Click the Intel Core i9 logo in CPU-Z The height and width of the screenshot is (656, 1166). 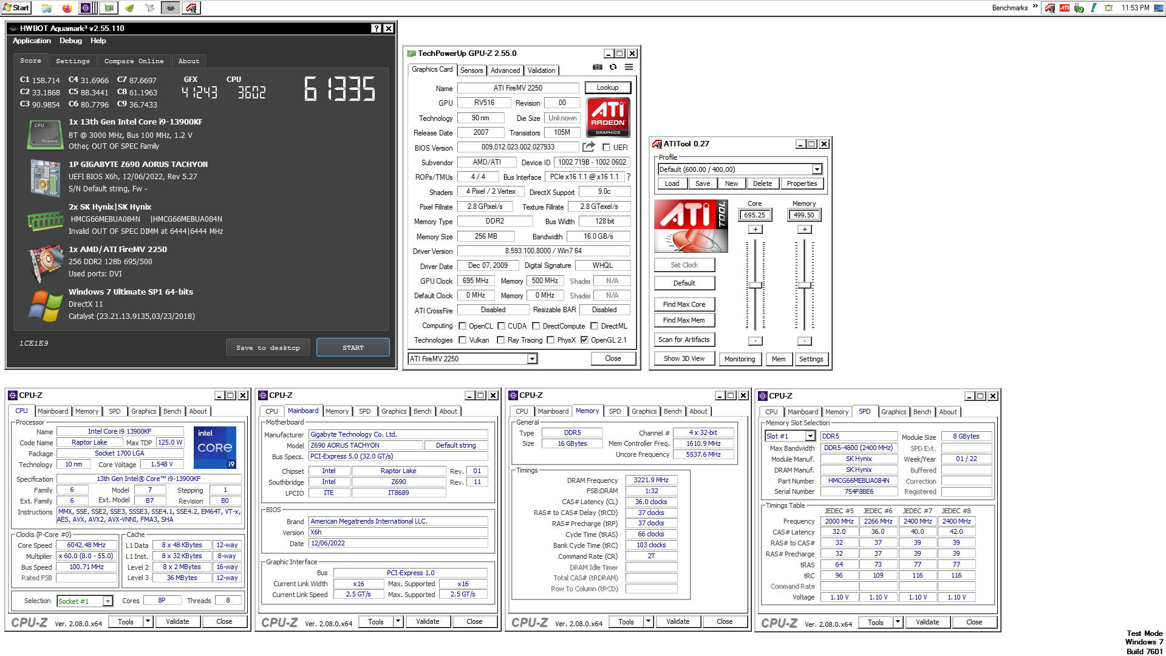coord(215,448)
